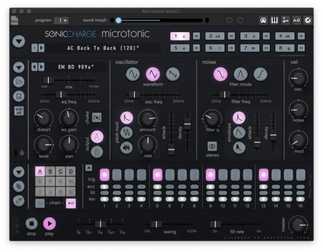This screenshot has width=323, height=252.
Task: Click the MIDI file icon
Action: coord(15,20)
